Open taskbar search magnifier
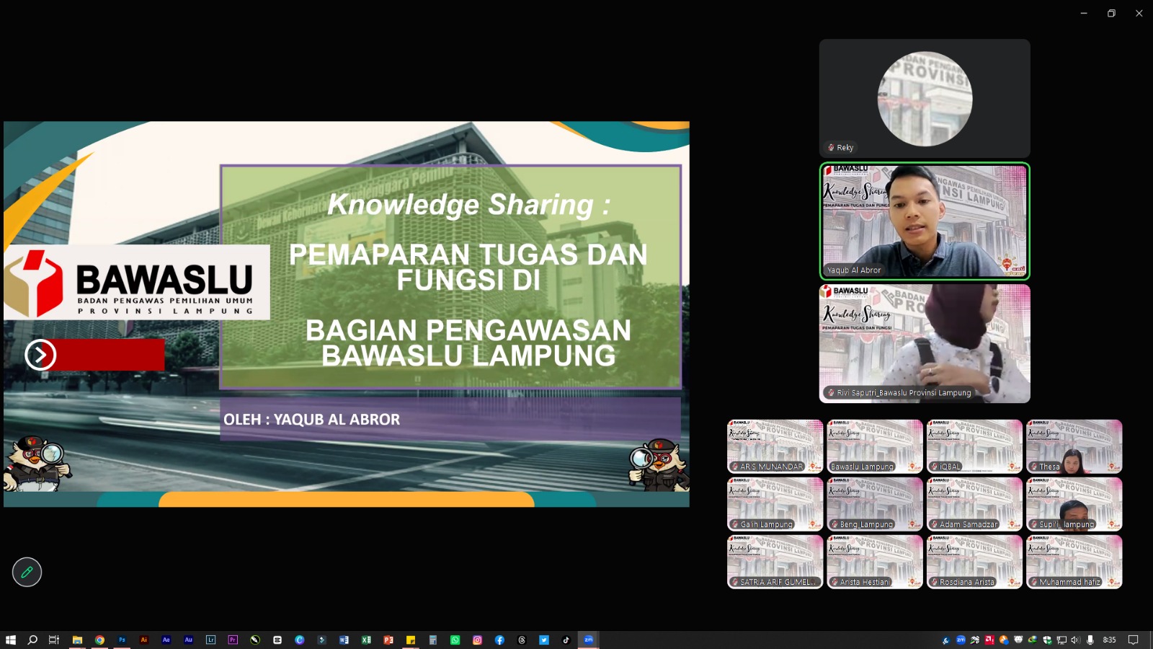 tap(32, 640)
